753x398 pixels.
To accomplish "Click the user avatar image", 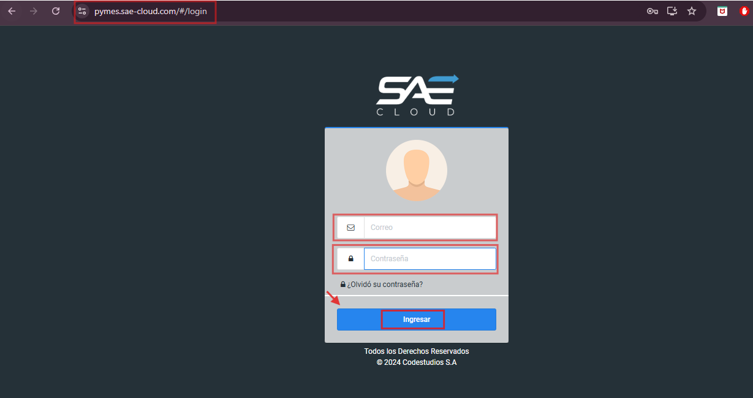I will (x=417, y=170).
